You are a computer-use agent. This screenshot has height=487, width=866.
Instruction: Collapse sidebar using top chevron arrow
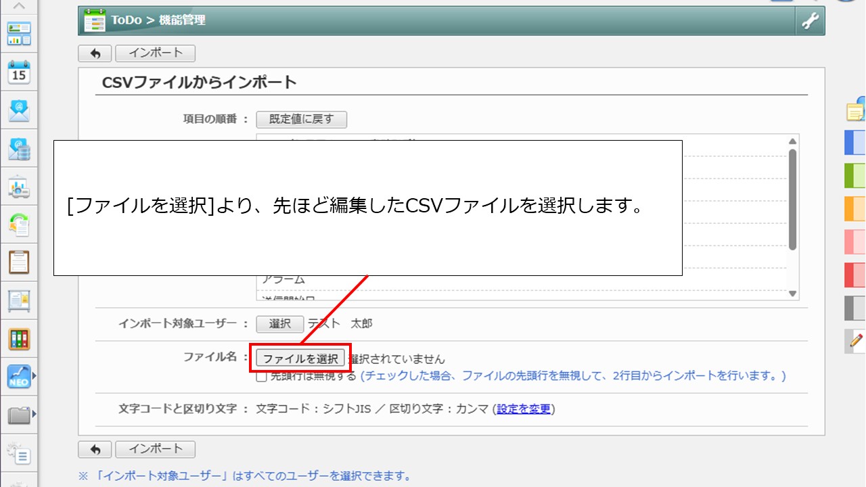[x=19, y=6]
